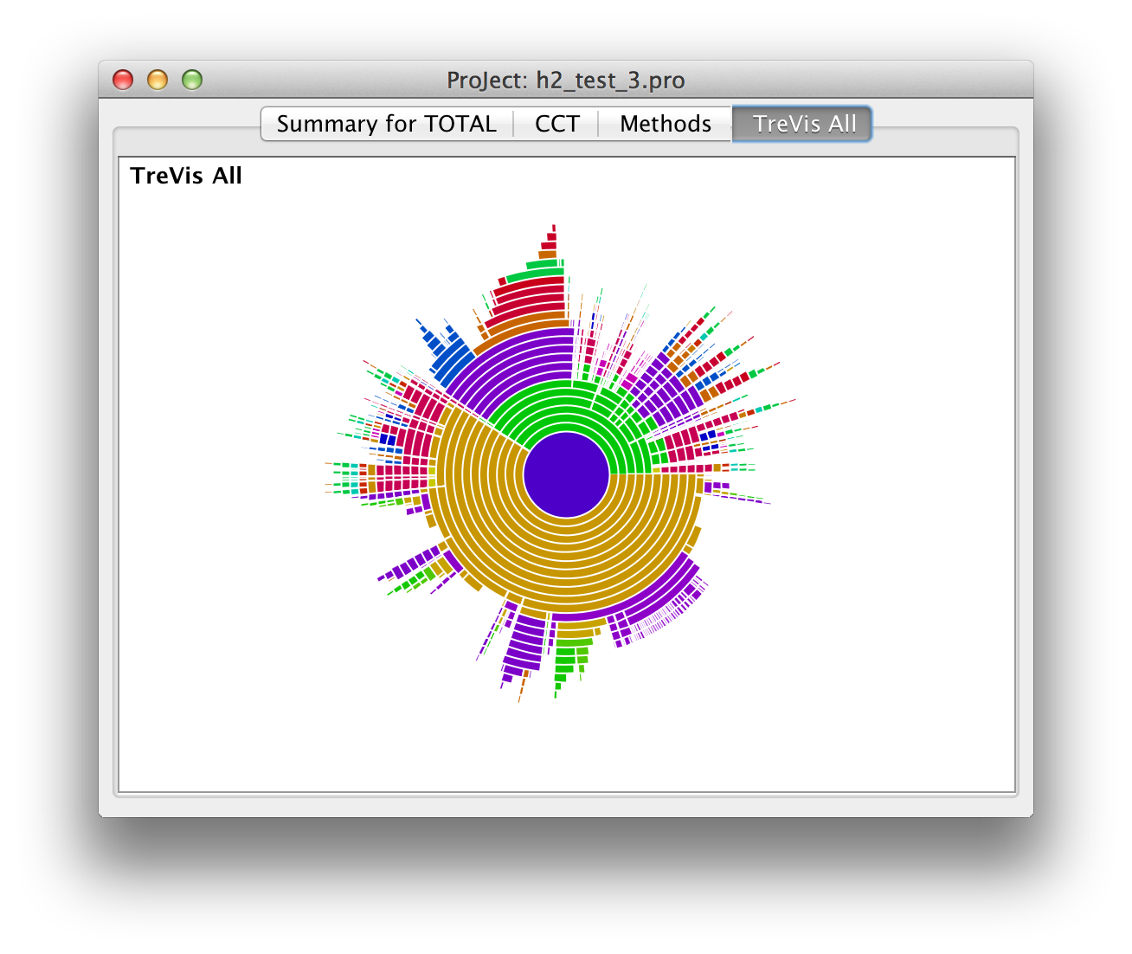Viewport: 1132px width, 954px height.
Task: Click the purple center circle of the sunburst
Action: [x=567, y=474]
